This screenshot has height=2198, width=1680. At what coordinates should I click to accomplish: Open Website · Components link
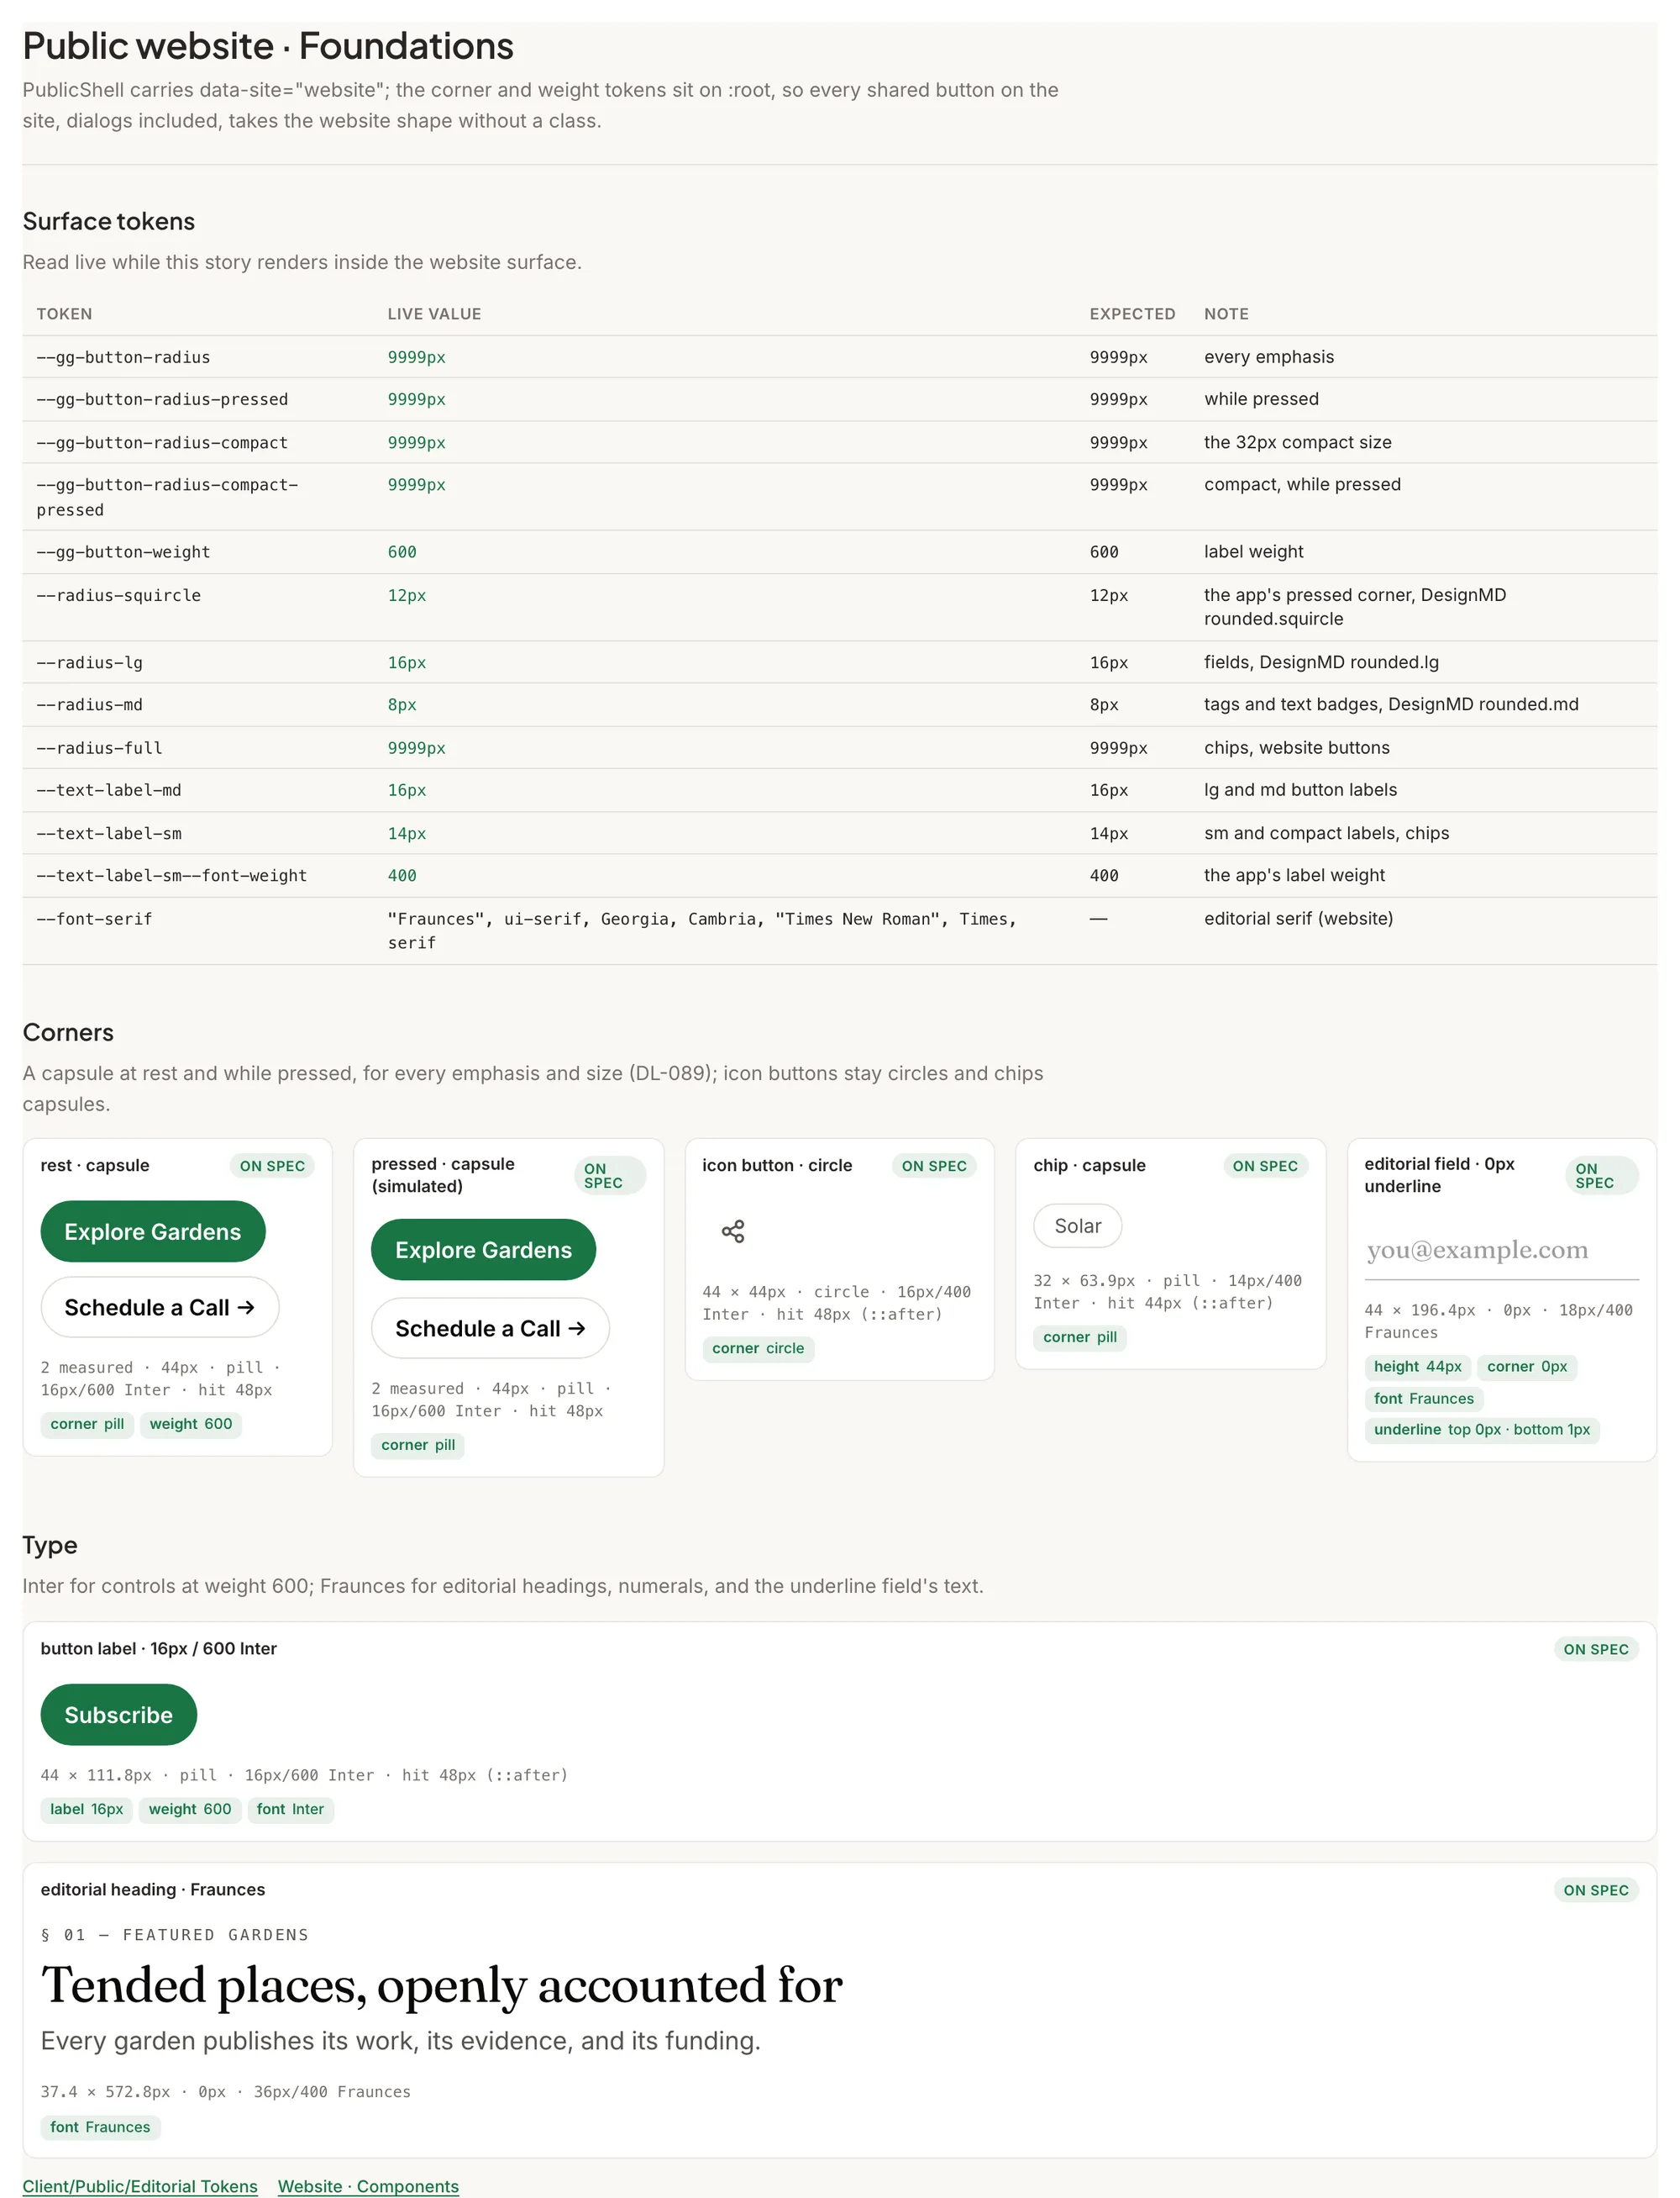click(x=368, y=2187)
